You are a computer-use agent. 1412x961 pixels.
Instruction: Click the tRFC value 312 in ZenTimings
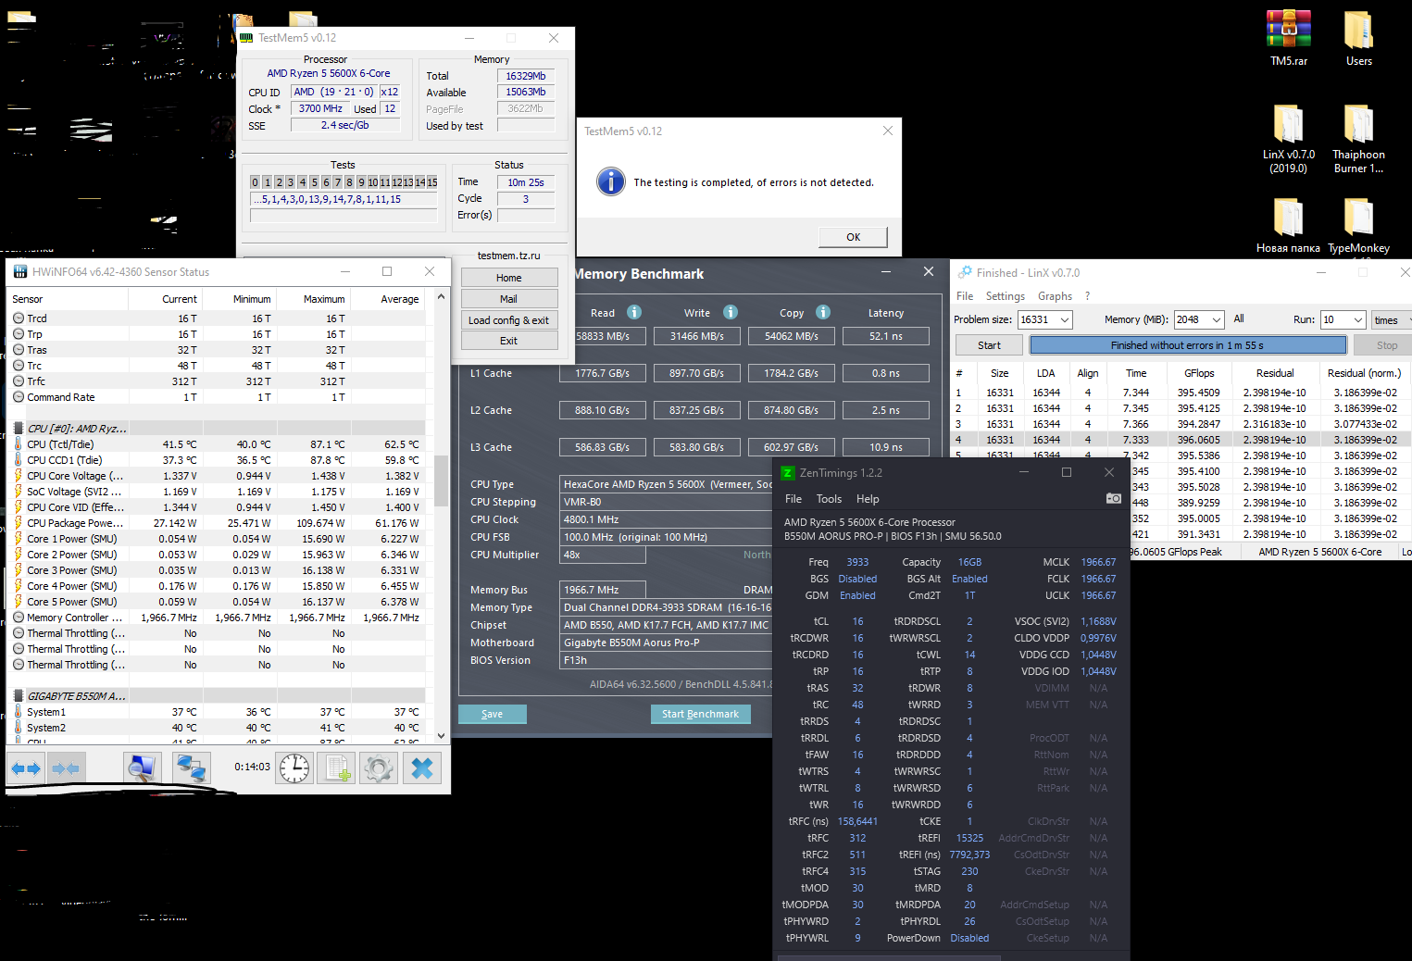(x=857, y=838)
